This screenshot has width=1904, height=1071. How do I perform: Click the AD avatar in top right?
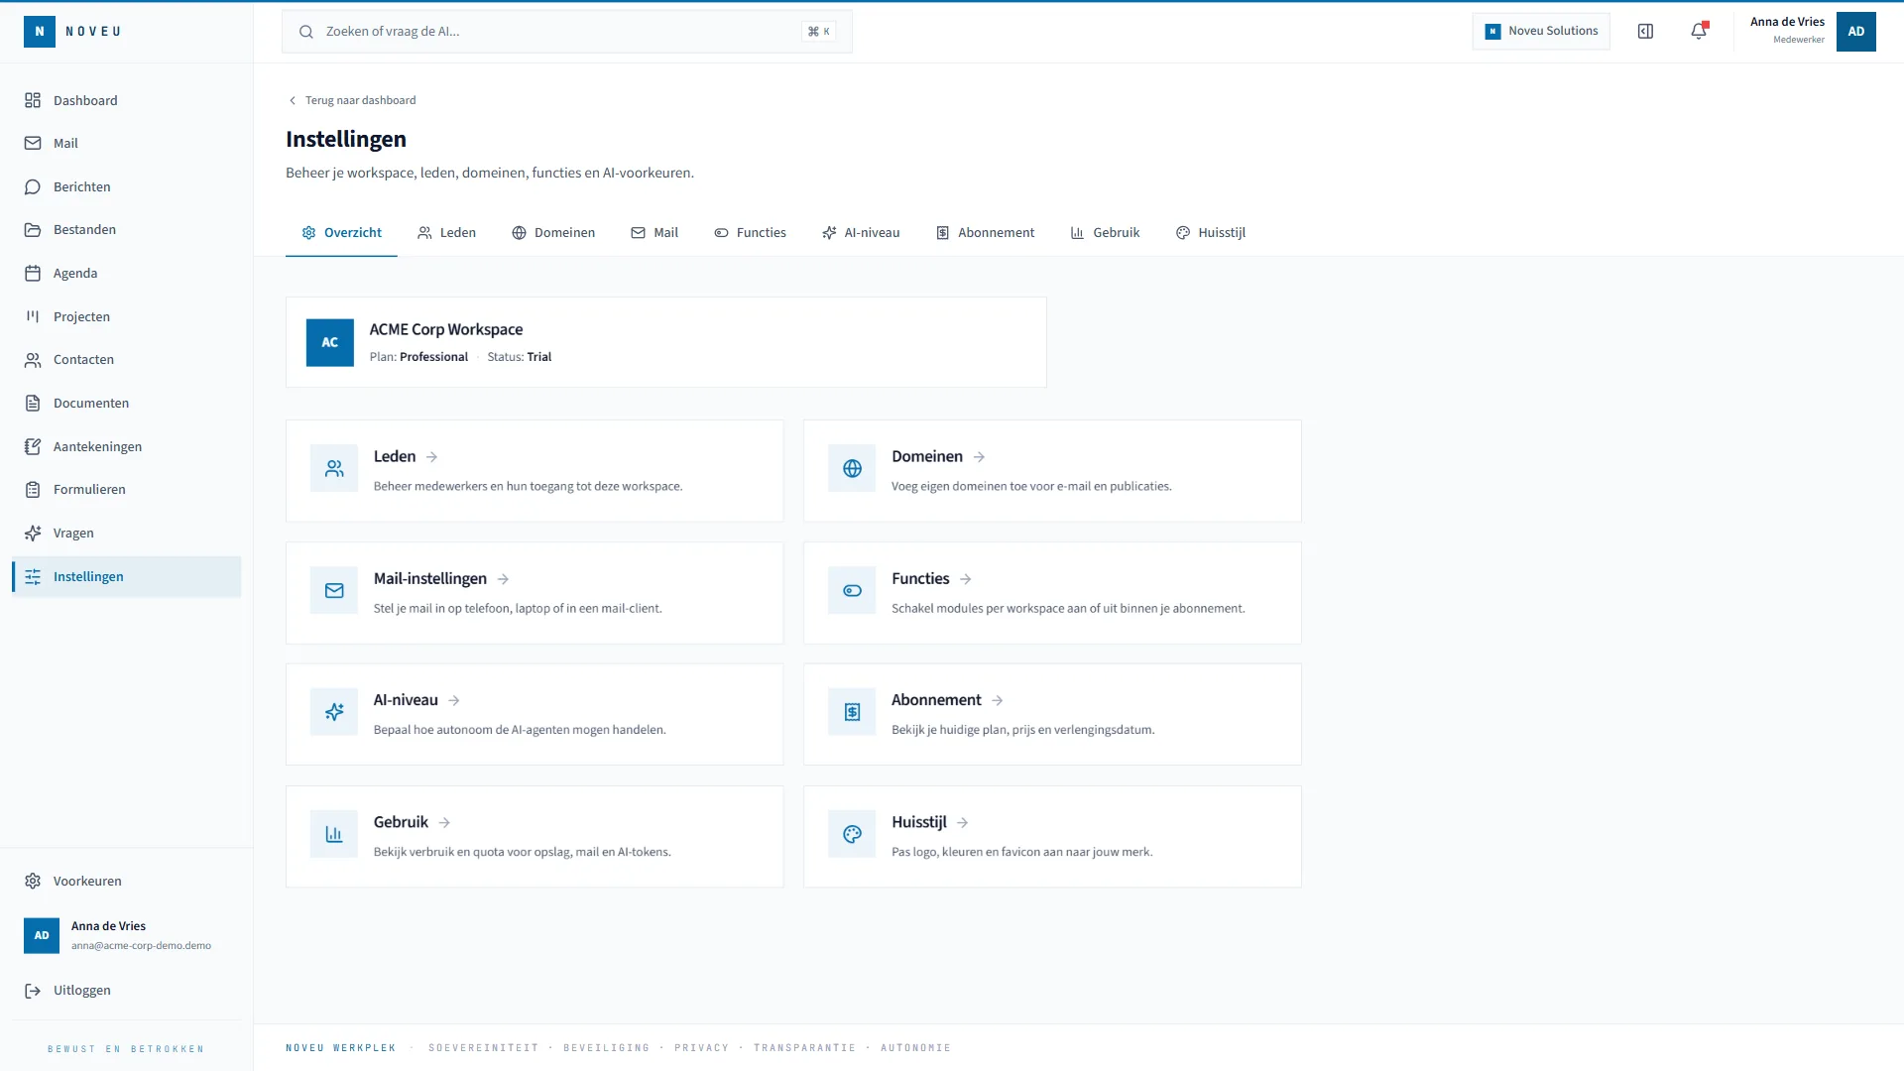[1855, 32]
